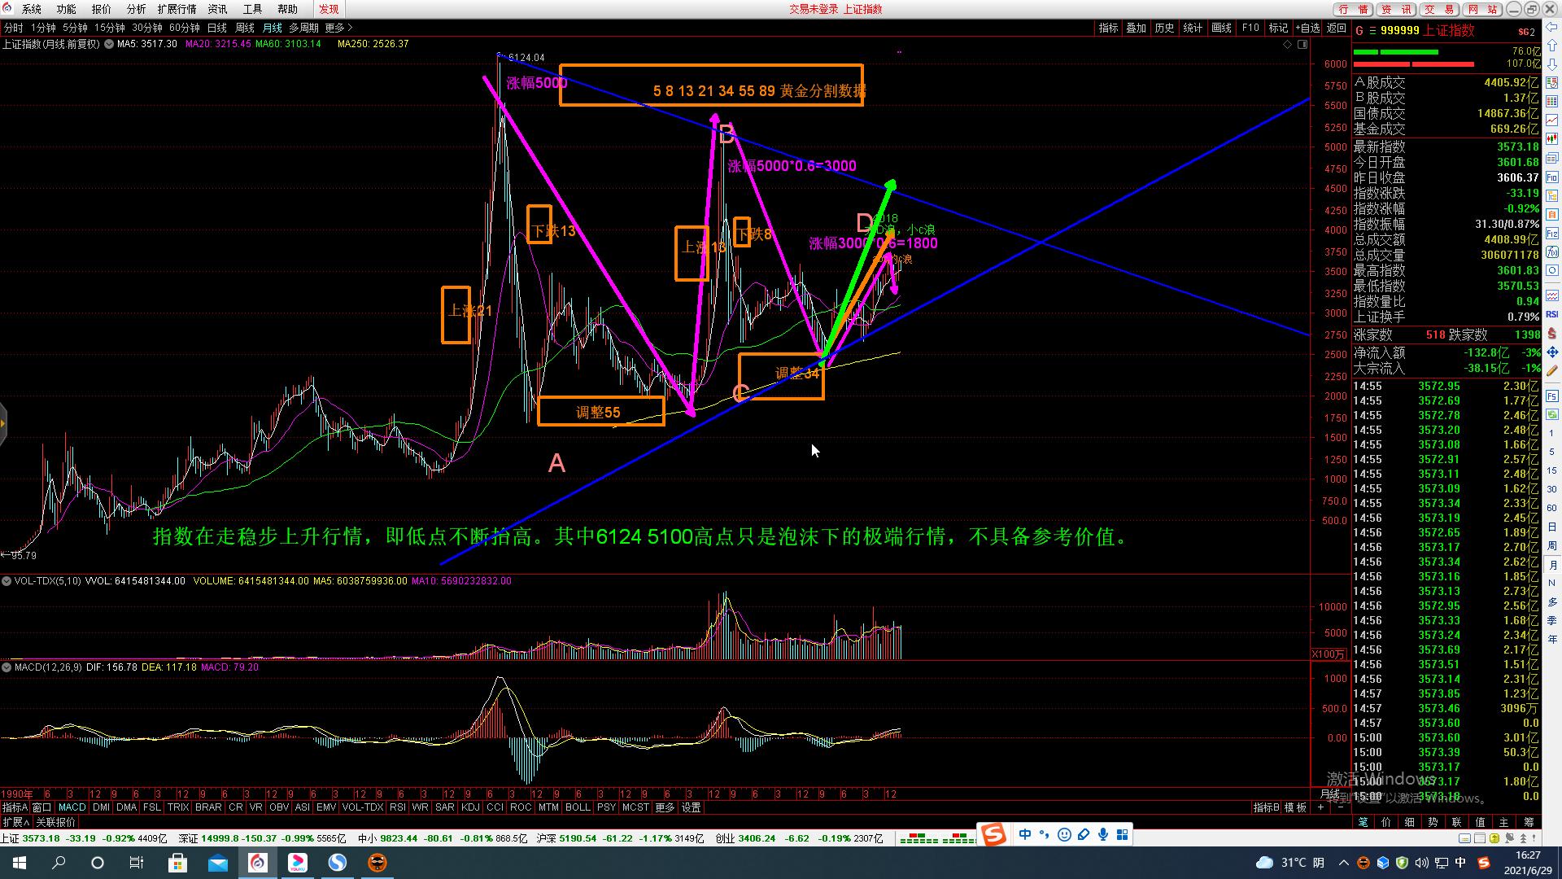Expand the 扩展 panel at bottom left
This screenshot has height=879, width=1562.
[15, 822]
